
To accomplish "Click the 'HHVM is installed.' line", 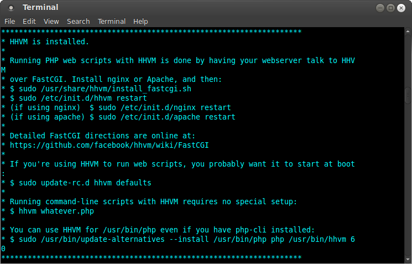I will (x=49, y=42).
